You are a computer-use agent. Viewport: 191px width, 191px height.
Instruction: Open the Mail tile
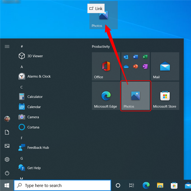(x=165, y=66)
